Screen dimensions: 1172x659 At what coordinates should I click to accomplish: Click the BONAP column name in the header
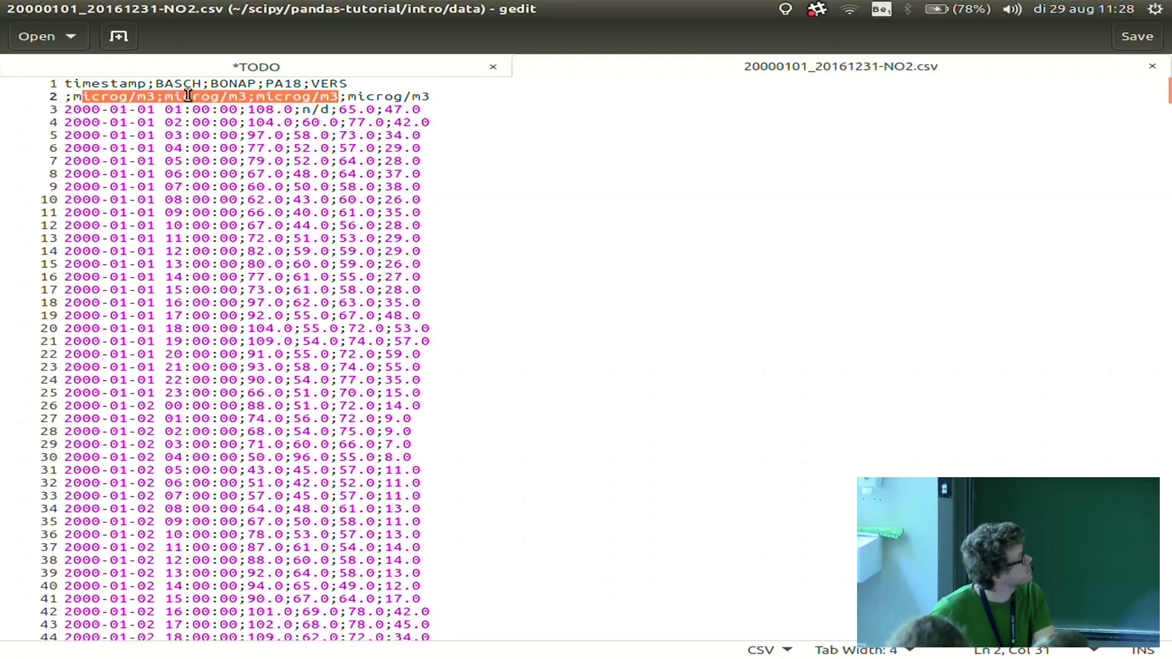[x=233, y=84]
